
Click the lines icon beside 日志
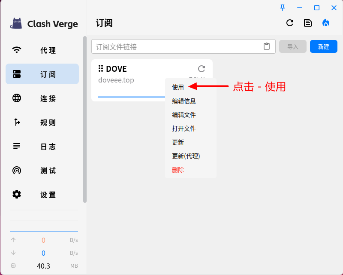(17, 146)
